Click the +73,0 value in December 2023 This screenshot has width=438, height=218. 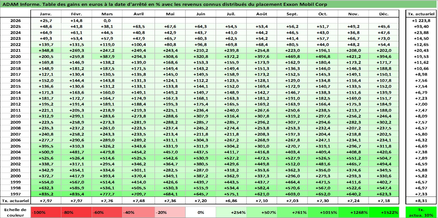(384, 38)
